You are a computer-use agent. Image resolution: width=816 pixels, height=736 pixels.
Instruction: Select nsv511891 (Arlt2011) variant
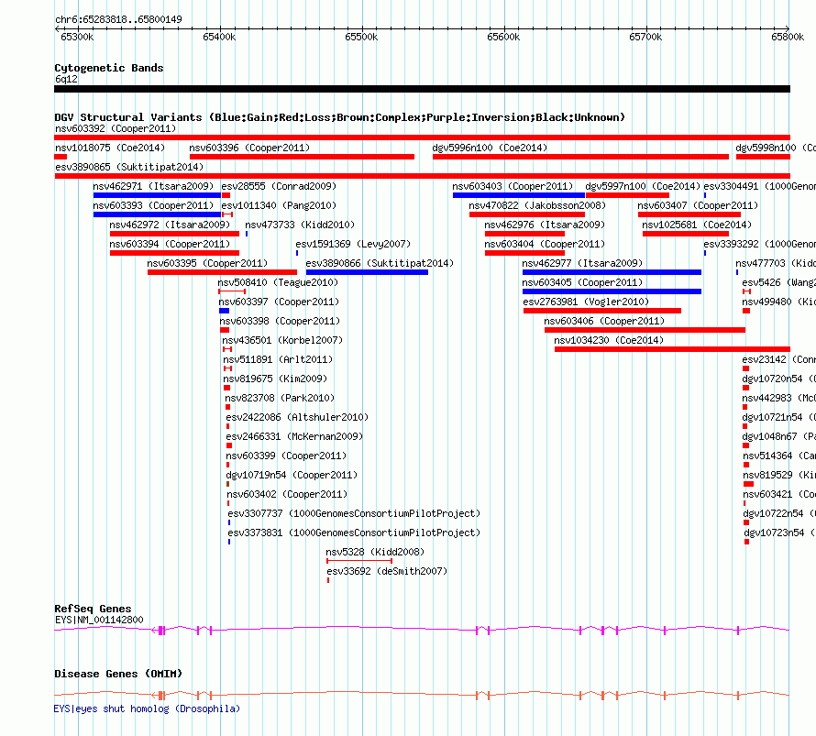tap(278, 359)
